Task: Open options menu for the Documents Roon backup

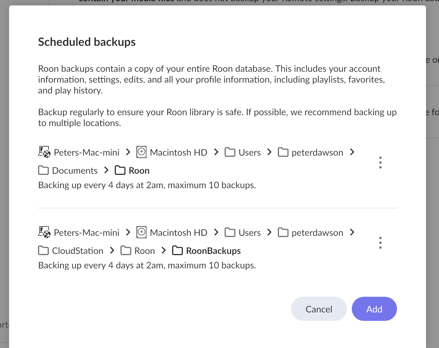Action: click(380, 163)
